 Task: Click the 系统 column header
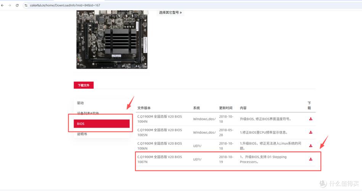[196, 108]
